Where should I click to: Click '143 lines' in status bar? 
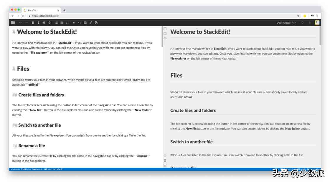tap(47, 169)
